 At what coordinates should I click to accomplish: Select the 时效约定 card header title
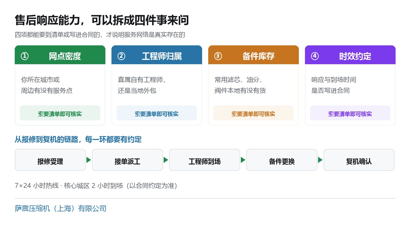(x=355, y=56)
